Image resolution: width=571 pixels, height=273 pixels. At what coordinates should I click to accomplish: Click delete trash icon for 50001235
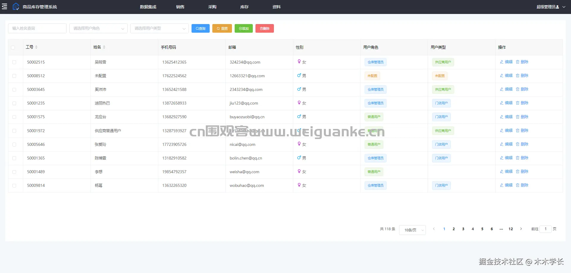(517, 103)
